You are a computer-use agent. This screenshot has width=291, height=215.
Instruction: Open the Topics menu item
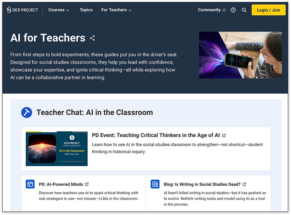point(86,10)
